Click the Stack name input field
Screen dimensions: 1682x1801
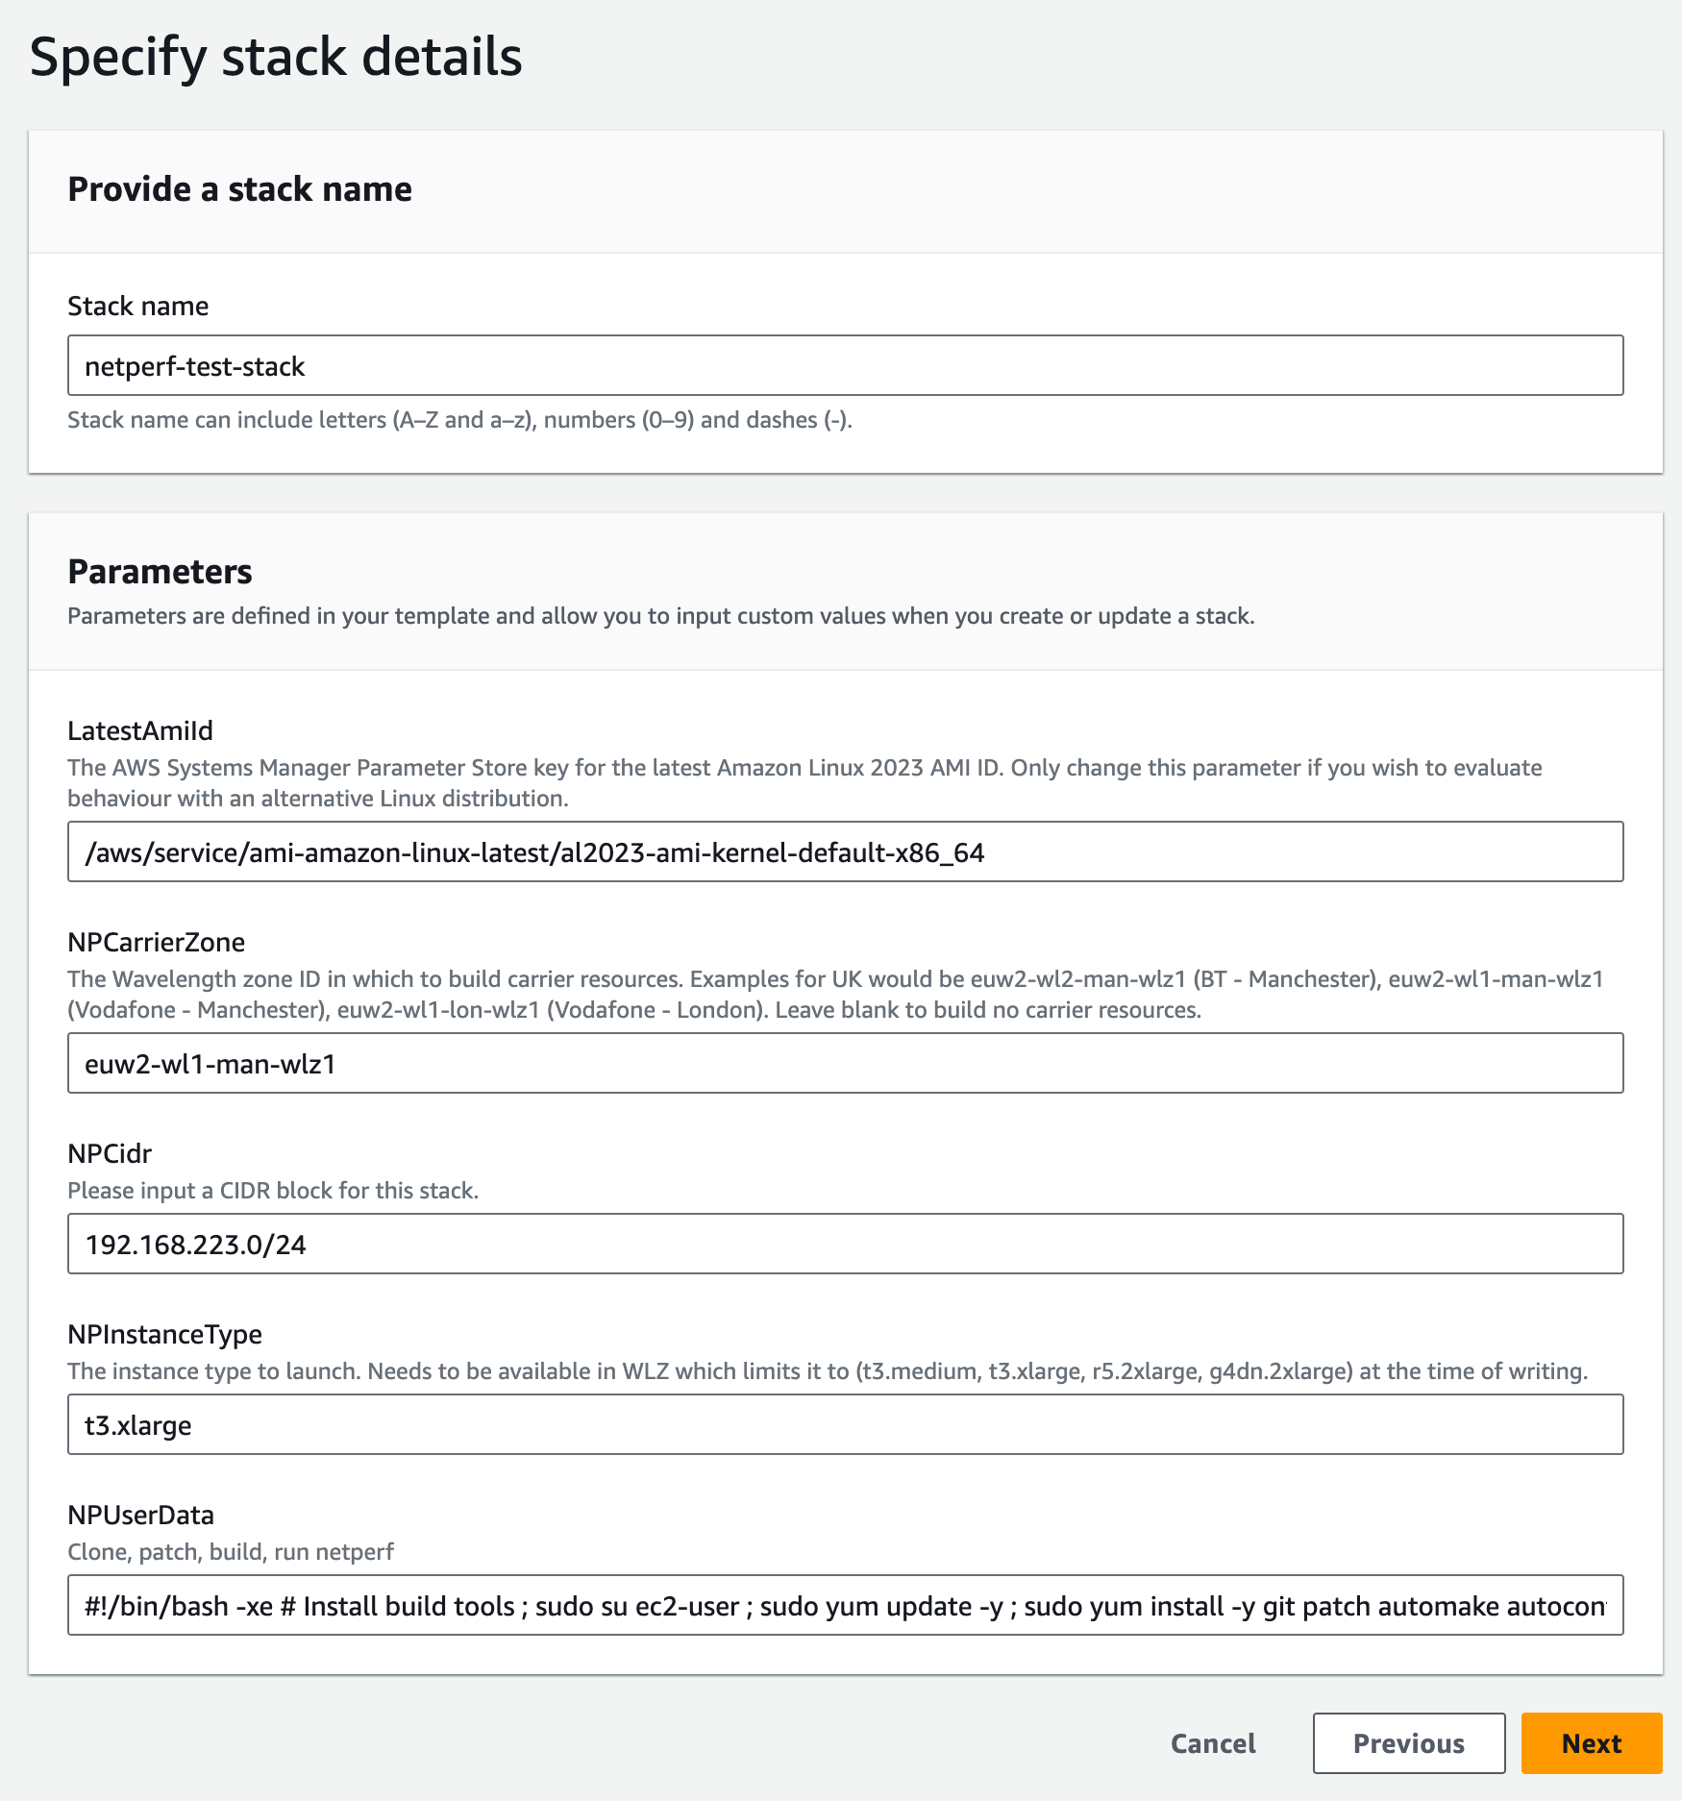click(x=844, y=365)
